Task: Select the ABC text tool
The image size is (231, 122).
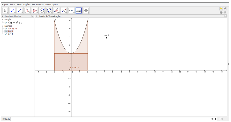Action: pos(71,11)
